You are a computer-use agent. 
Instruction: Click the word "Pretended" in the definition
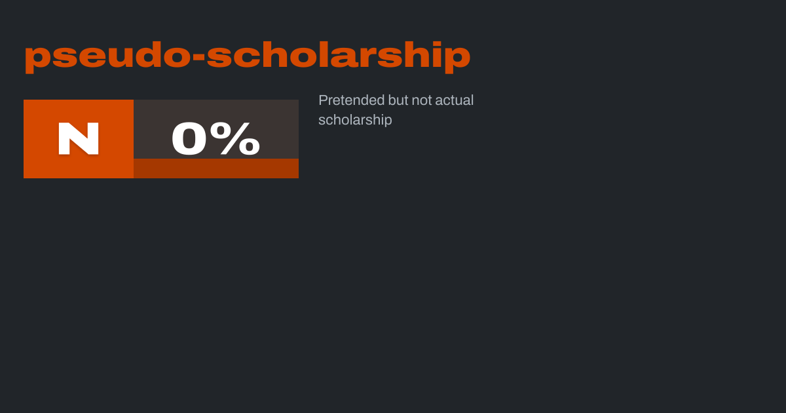pos(352,100)
